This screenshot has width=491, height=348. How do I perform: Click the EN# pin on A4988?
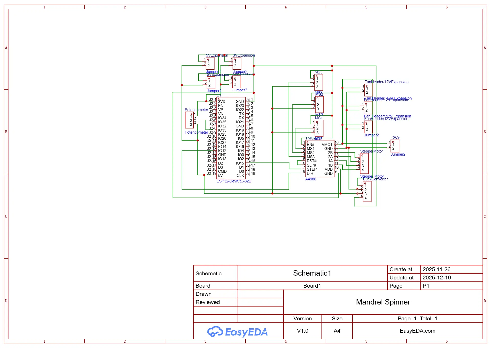tap(310, 145)
